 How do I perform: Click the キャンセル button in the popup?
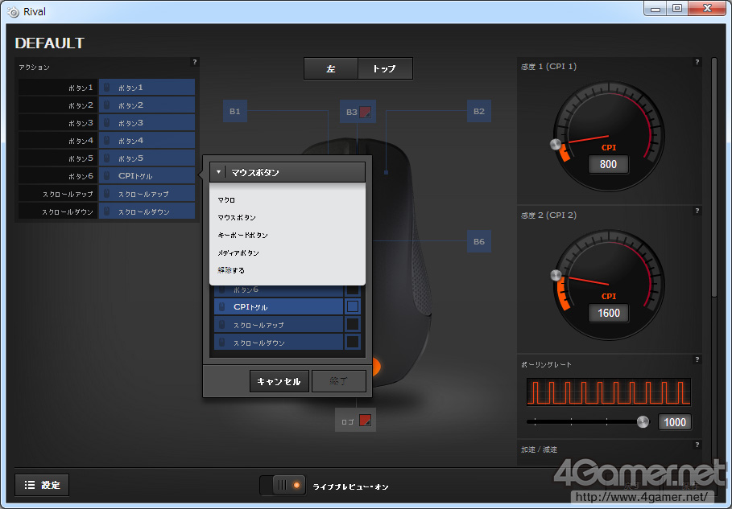point(279,381)
